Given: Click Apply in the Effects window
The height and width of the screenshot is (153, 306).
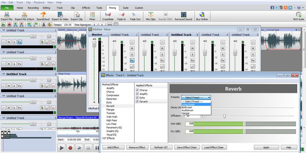Looking at the screenshot, I should (x=267, y=147).
